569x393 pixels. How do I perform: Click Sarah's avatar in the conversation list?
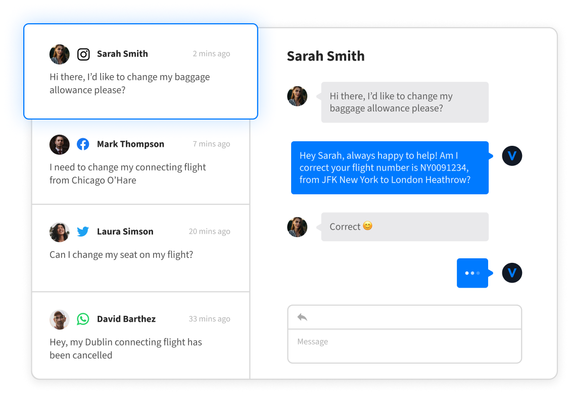coord(59,54)
